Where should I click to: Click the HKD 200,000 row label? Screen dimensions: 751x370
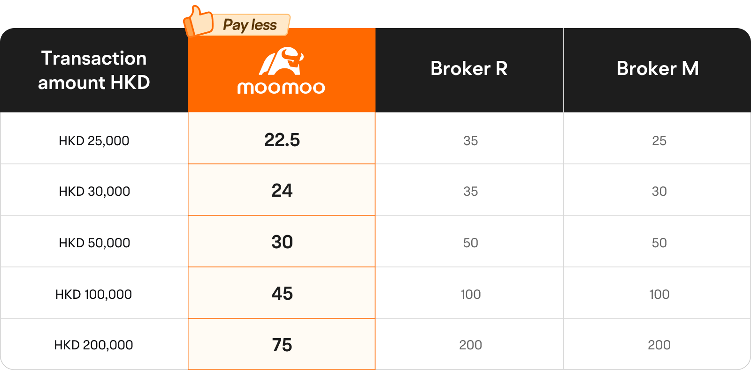[93, 345]
